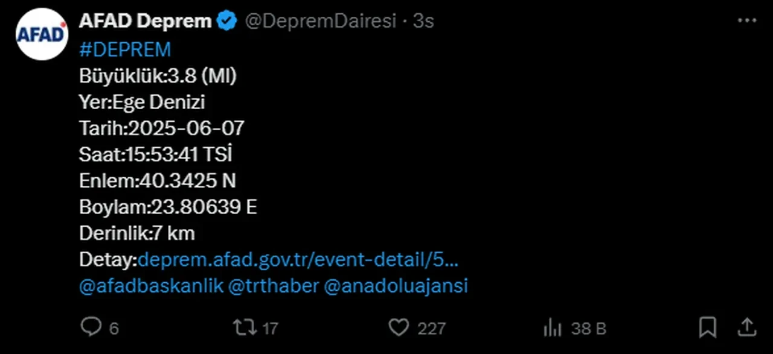The width and height of the screenshot is (773, 354).
Task: Retweet the earthquake post
Action: (243, 327)
